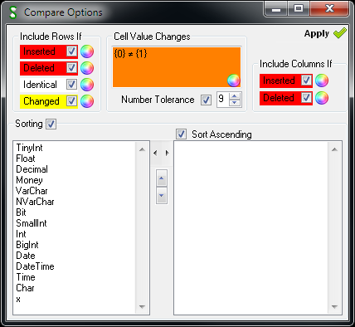Screen dimensions: 355x327
Task: Select Int in the column list
Action: (x=21, y=234)
